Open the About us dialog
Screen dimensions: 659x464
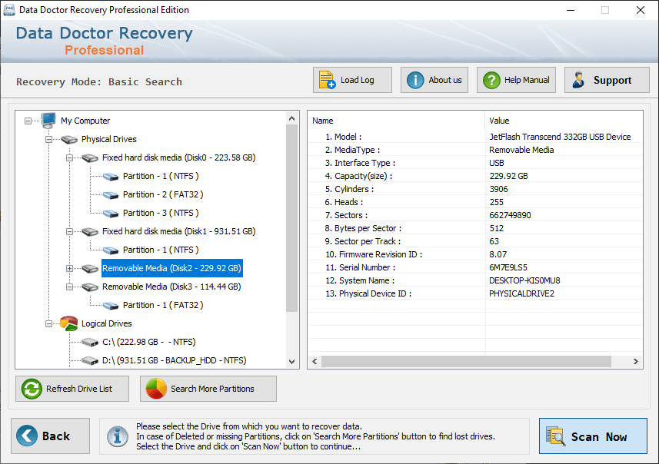434,80
